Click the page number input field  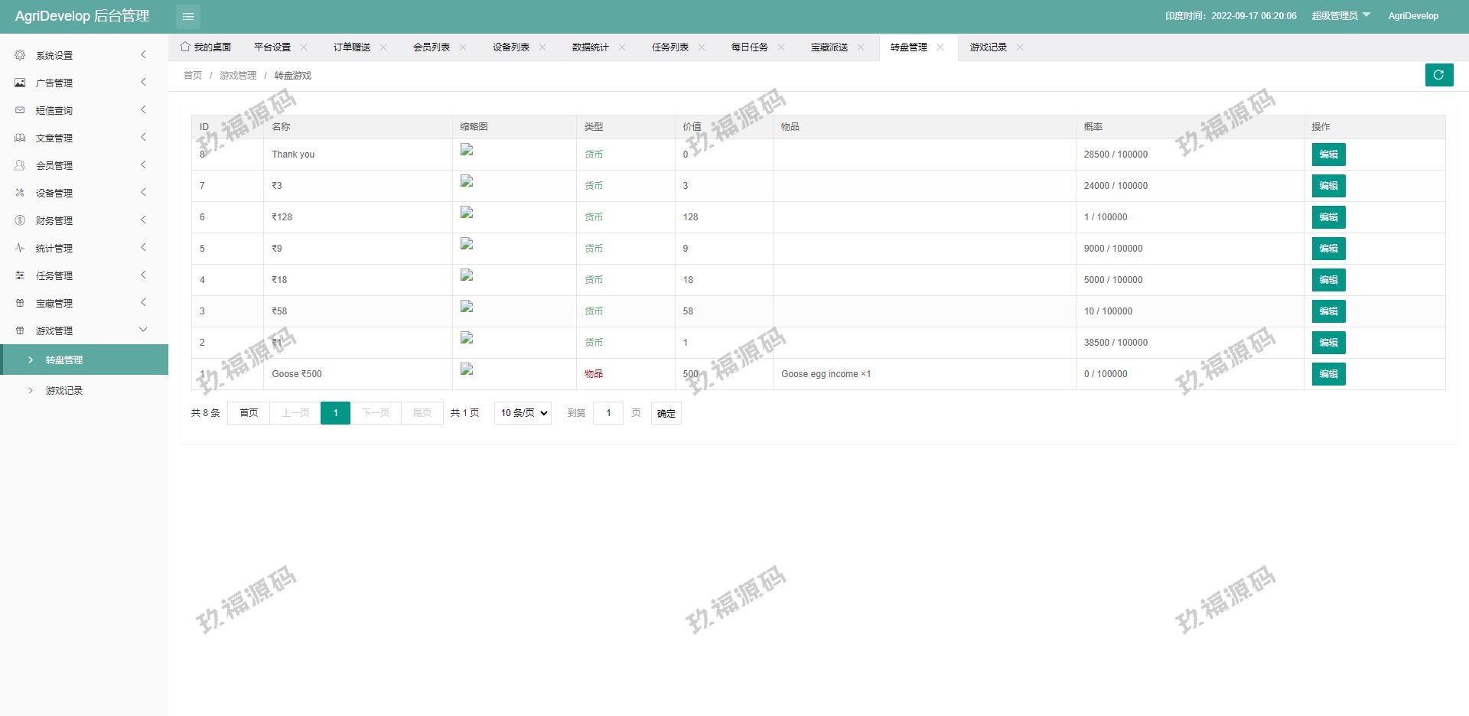[x=608, y=413]
